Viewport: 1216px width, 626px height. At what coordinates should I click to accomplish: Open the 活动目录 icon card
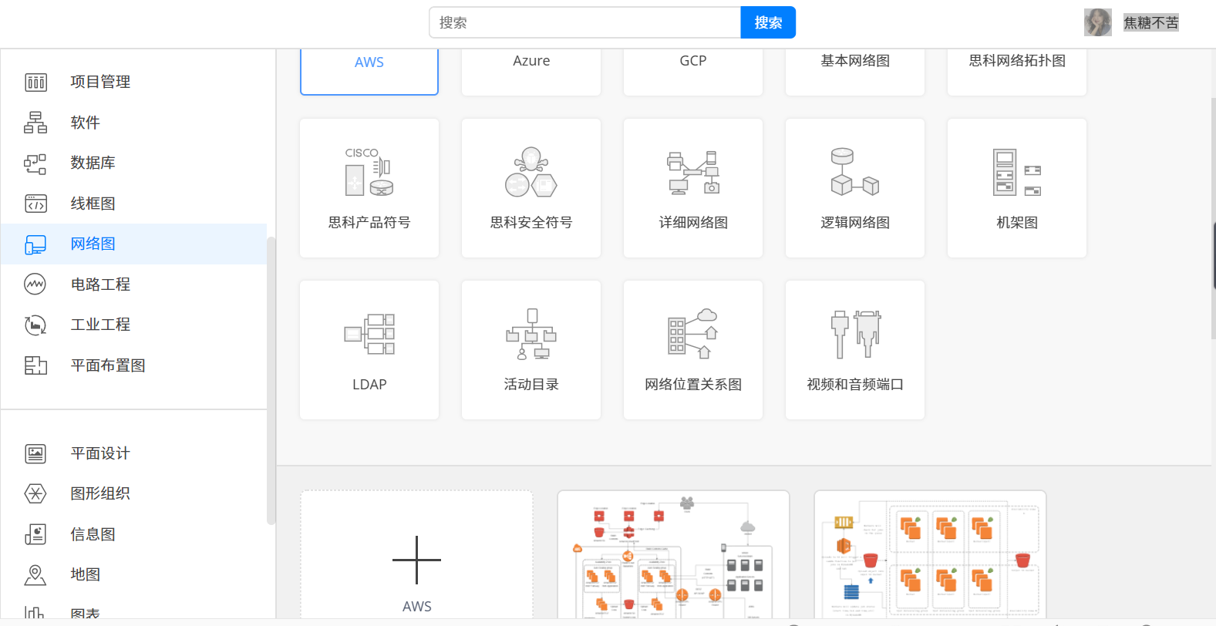pyautogui.click(x=531, y=350)
